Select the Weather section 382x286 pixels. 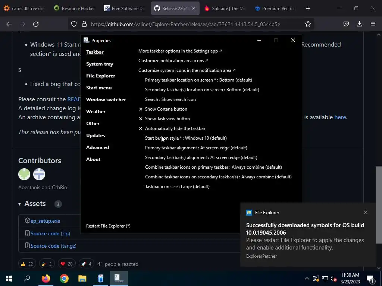[96, 112]
